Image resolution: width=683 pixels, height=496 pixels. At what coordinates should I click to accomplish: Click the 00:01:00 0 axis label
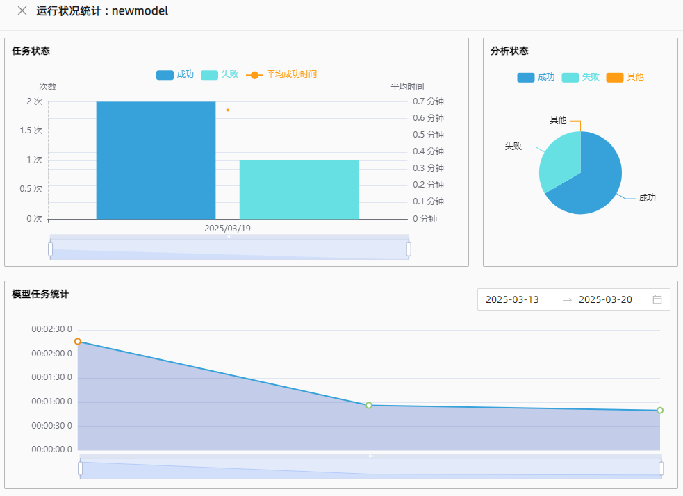pyautogui.click(x=52, y=402)
